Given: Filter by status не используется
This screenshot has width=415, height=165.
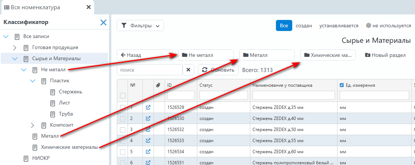Looking at the screenshot, I should pyautogui.click(x=388, y=26).
